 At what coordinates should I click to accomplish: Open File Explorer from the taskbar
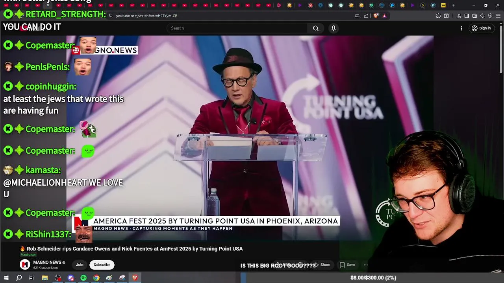pyautogui.click(x=45, y=278)
